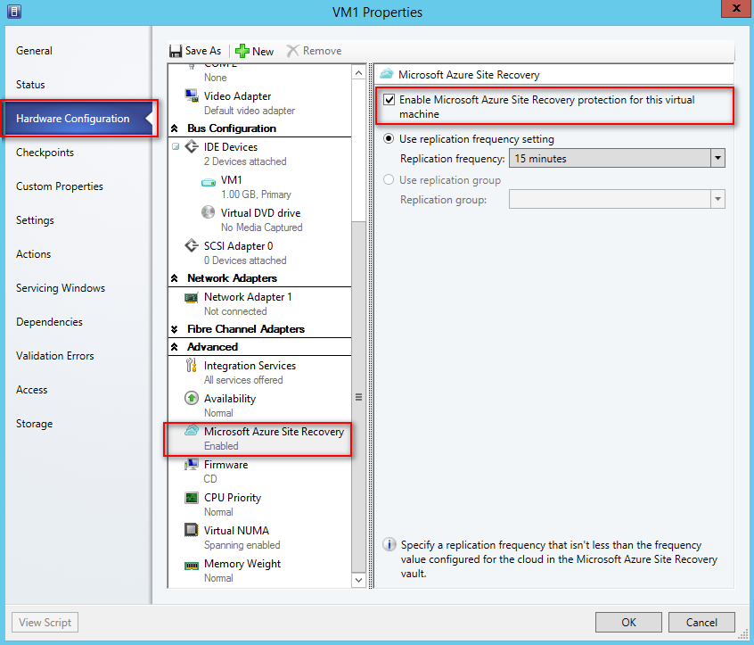Click the IDE Devices icon

tap(192, 146)
